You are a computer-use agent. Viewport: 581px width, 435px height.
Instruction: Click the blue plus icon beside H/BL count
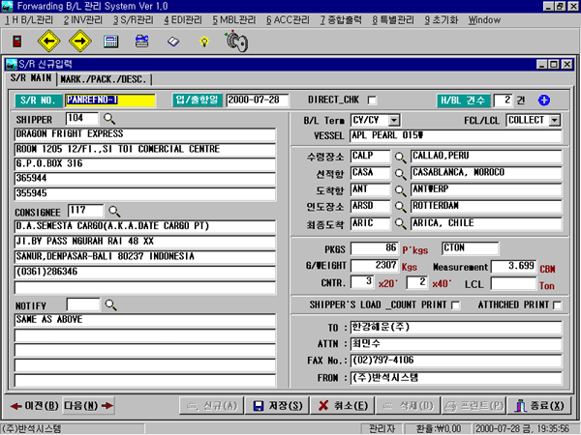click(544, 100)
